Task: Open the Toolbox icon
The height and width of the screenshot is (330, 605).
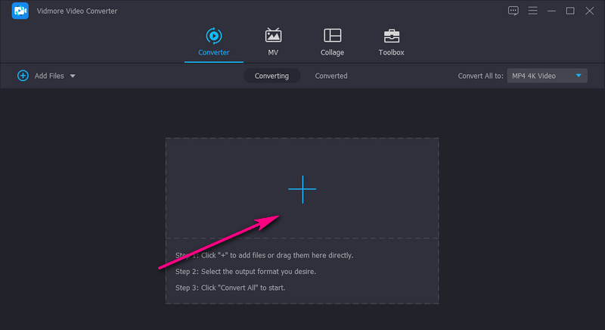Action: [391, 36]
